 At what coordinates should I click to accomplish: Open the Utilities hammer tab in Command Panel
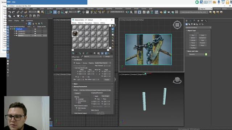206,21
